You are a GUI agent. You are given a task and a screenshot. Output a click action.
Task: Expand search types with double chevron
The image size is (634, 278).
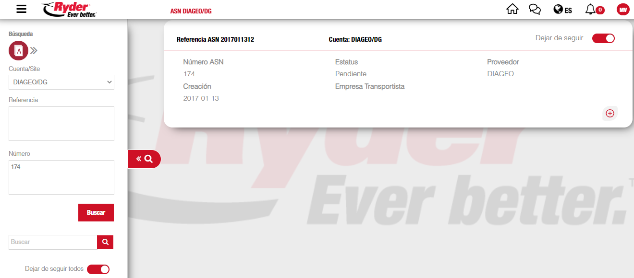point(34,51)
